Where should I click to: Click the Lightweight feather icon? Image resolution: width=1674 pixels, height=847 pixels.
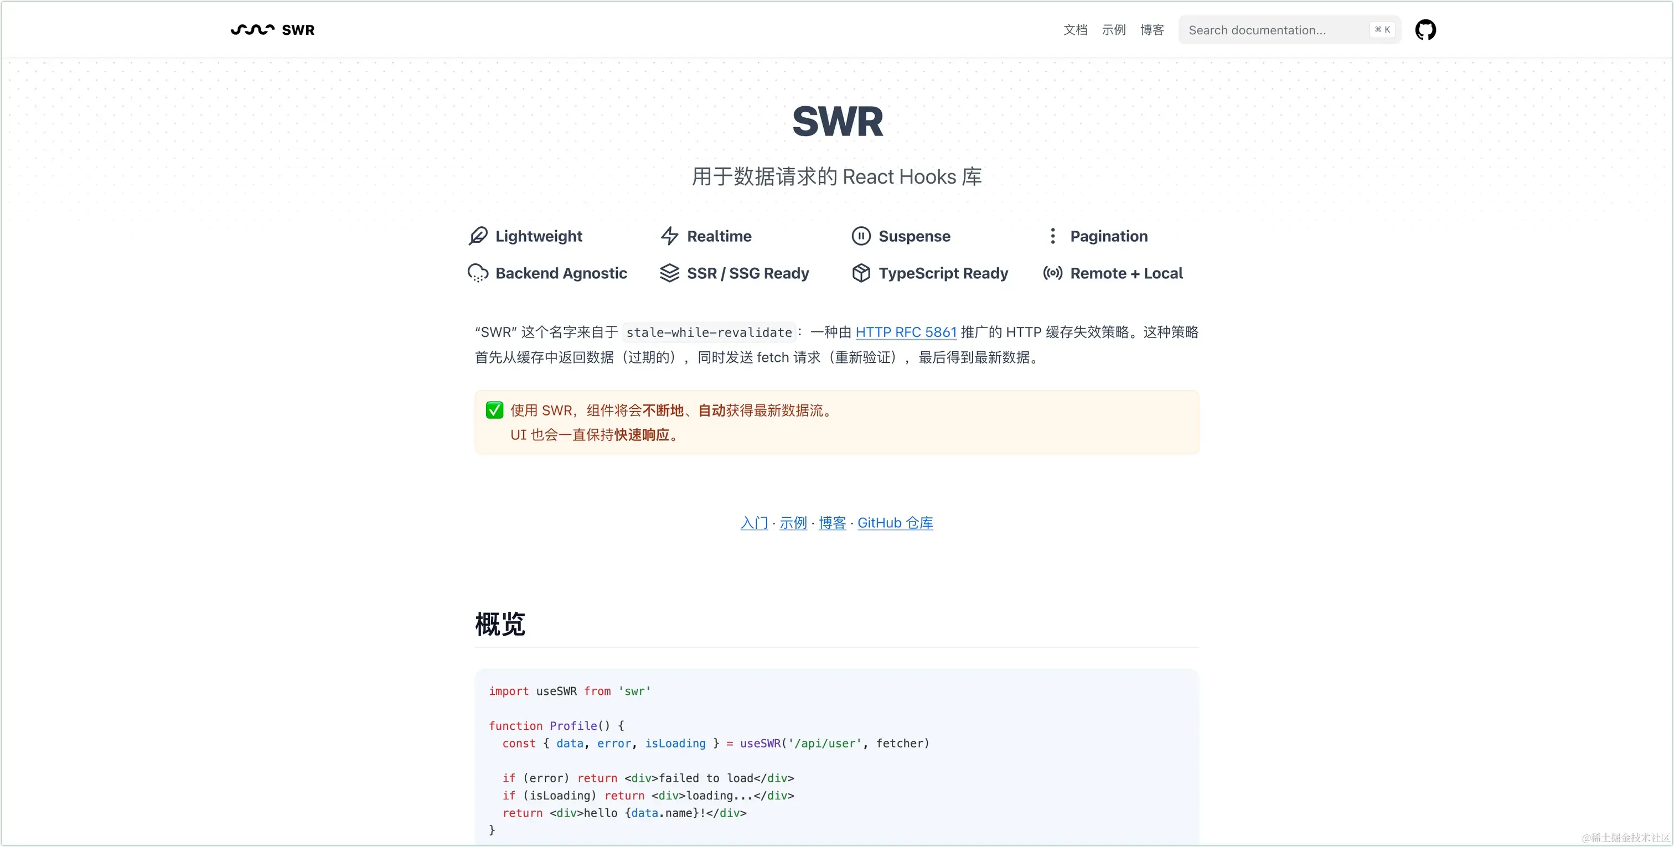click(478, 236)
